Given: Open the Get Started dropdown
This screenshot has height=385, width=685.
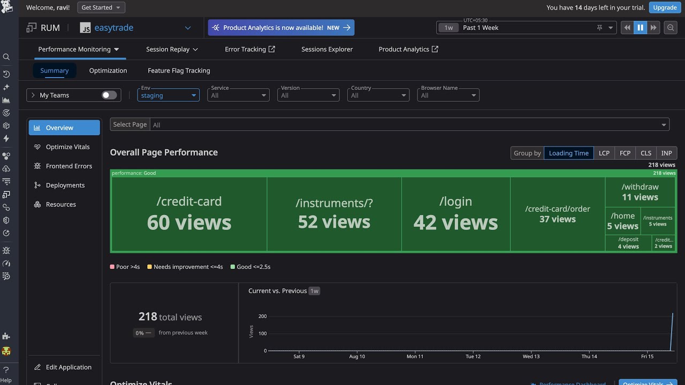Looking at the screenshot, I should point(101,7).
